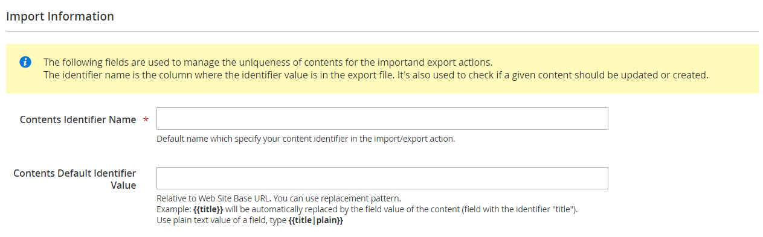Screen dimensions: 763x237
Task: Click the horizontal divider under Import Information
Action: pos(382,31)
